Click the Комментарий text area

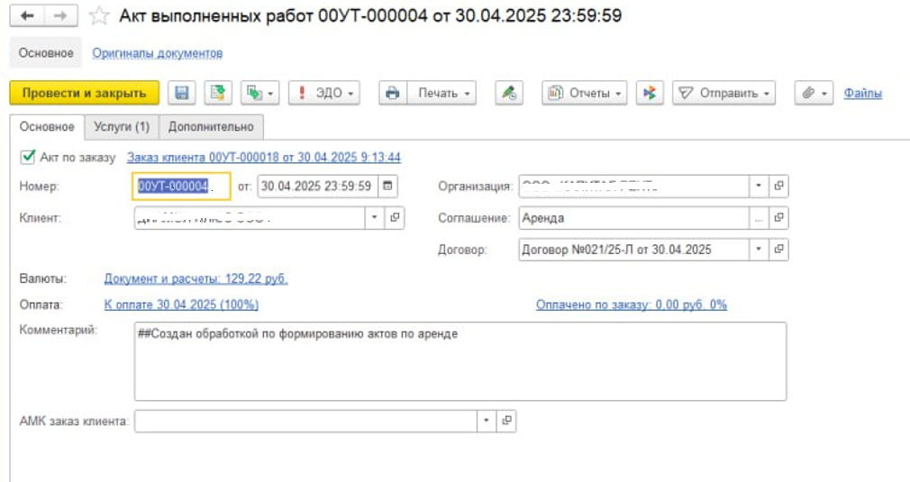(x=460, y=360)
